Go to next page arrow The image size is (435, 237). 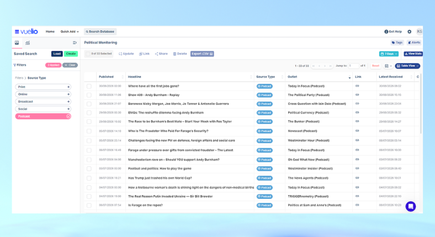tap(325, 66)
